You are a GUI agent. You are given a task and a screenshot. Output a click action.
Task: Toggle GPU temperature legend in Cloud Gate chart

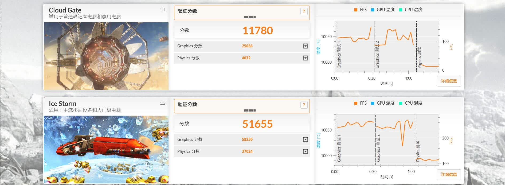[x=383, y=10]
